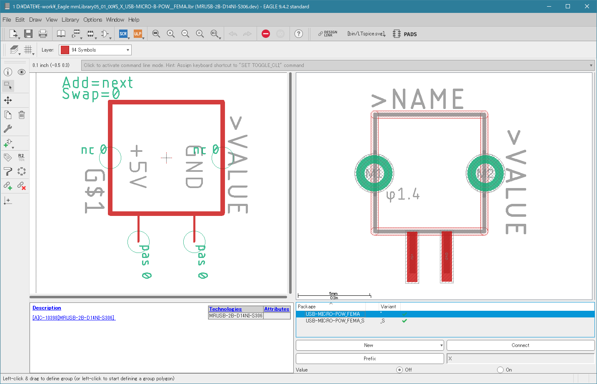Open the Library menu
This screenshot has height=384, width=597.
70,20
